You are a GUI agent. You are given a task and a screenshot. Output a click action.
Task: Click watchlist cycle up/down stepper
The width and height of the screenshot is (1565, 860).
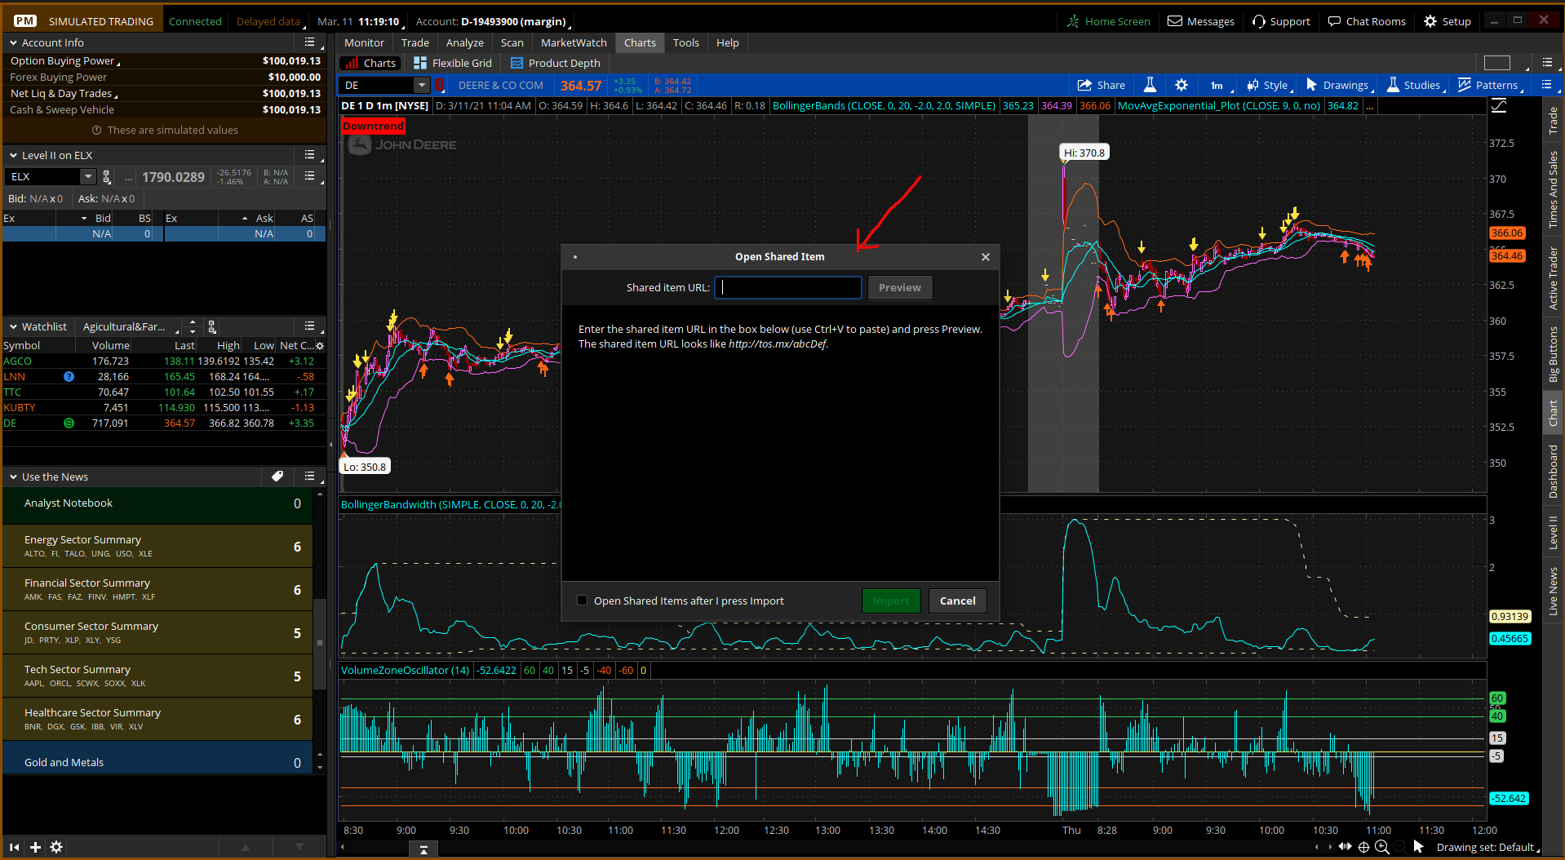tap(193, 326)
